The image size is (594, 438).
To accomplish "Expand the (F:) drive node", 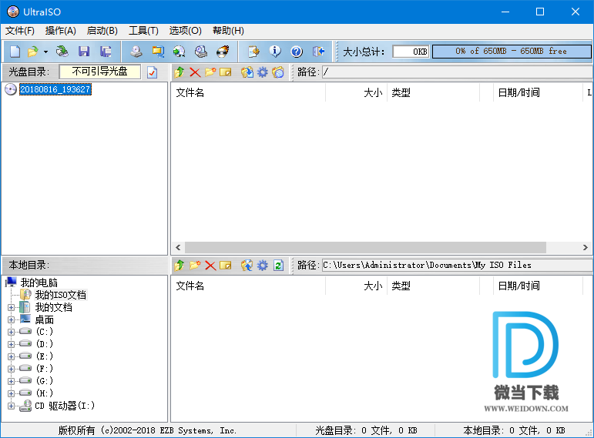I will (11, 369).
